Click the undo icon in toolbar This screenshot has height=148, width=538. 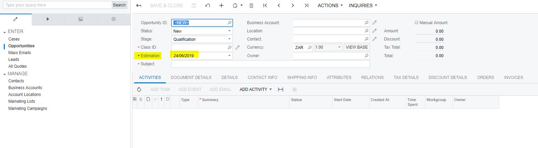pos(208,5)
